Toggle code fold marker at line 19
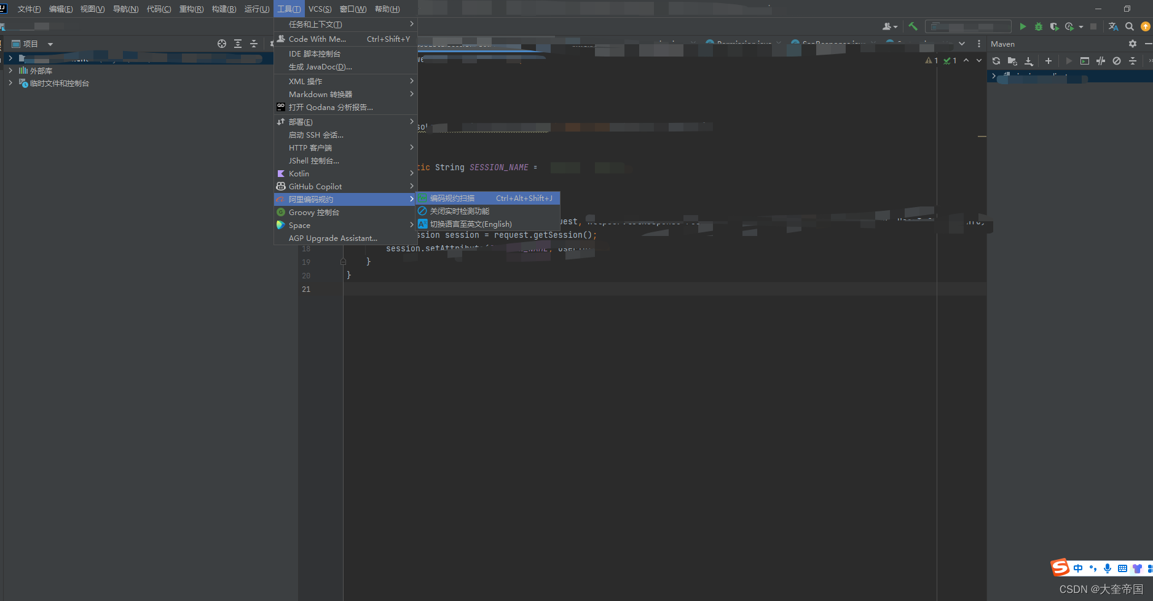The image size is (1153, 601). tap(343, 262)
